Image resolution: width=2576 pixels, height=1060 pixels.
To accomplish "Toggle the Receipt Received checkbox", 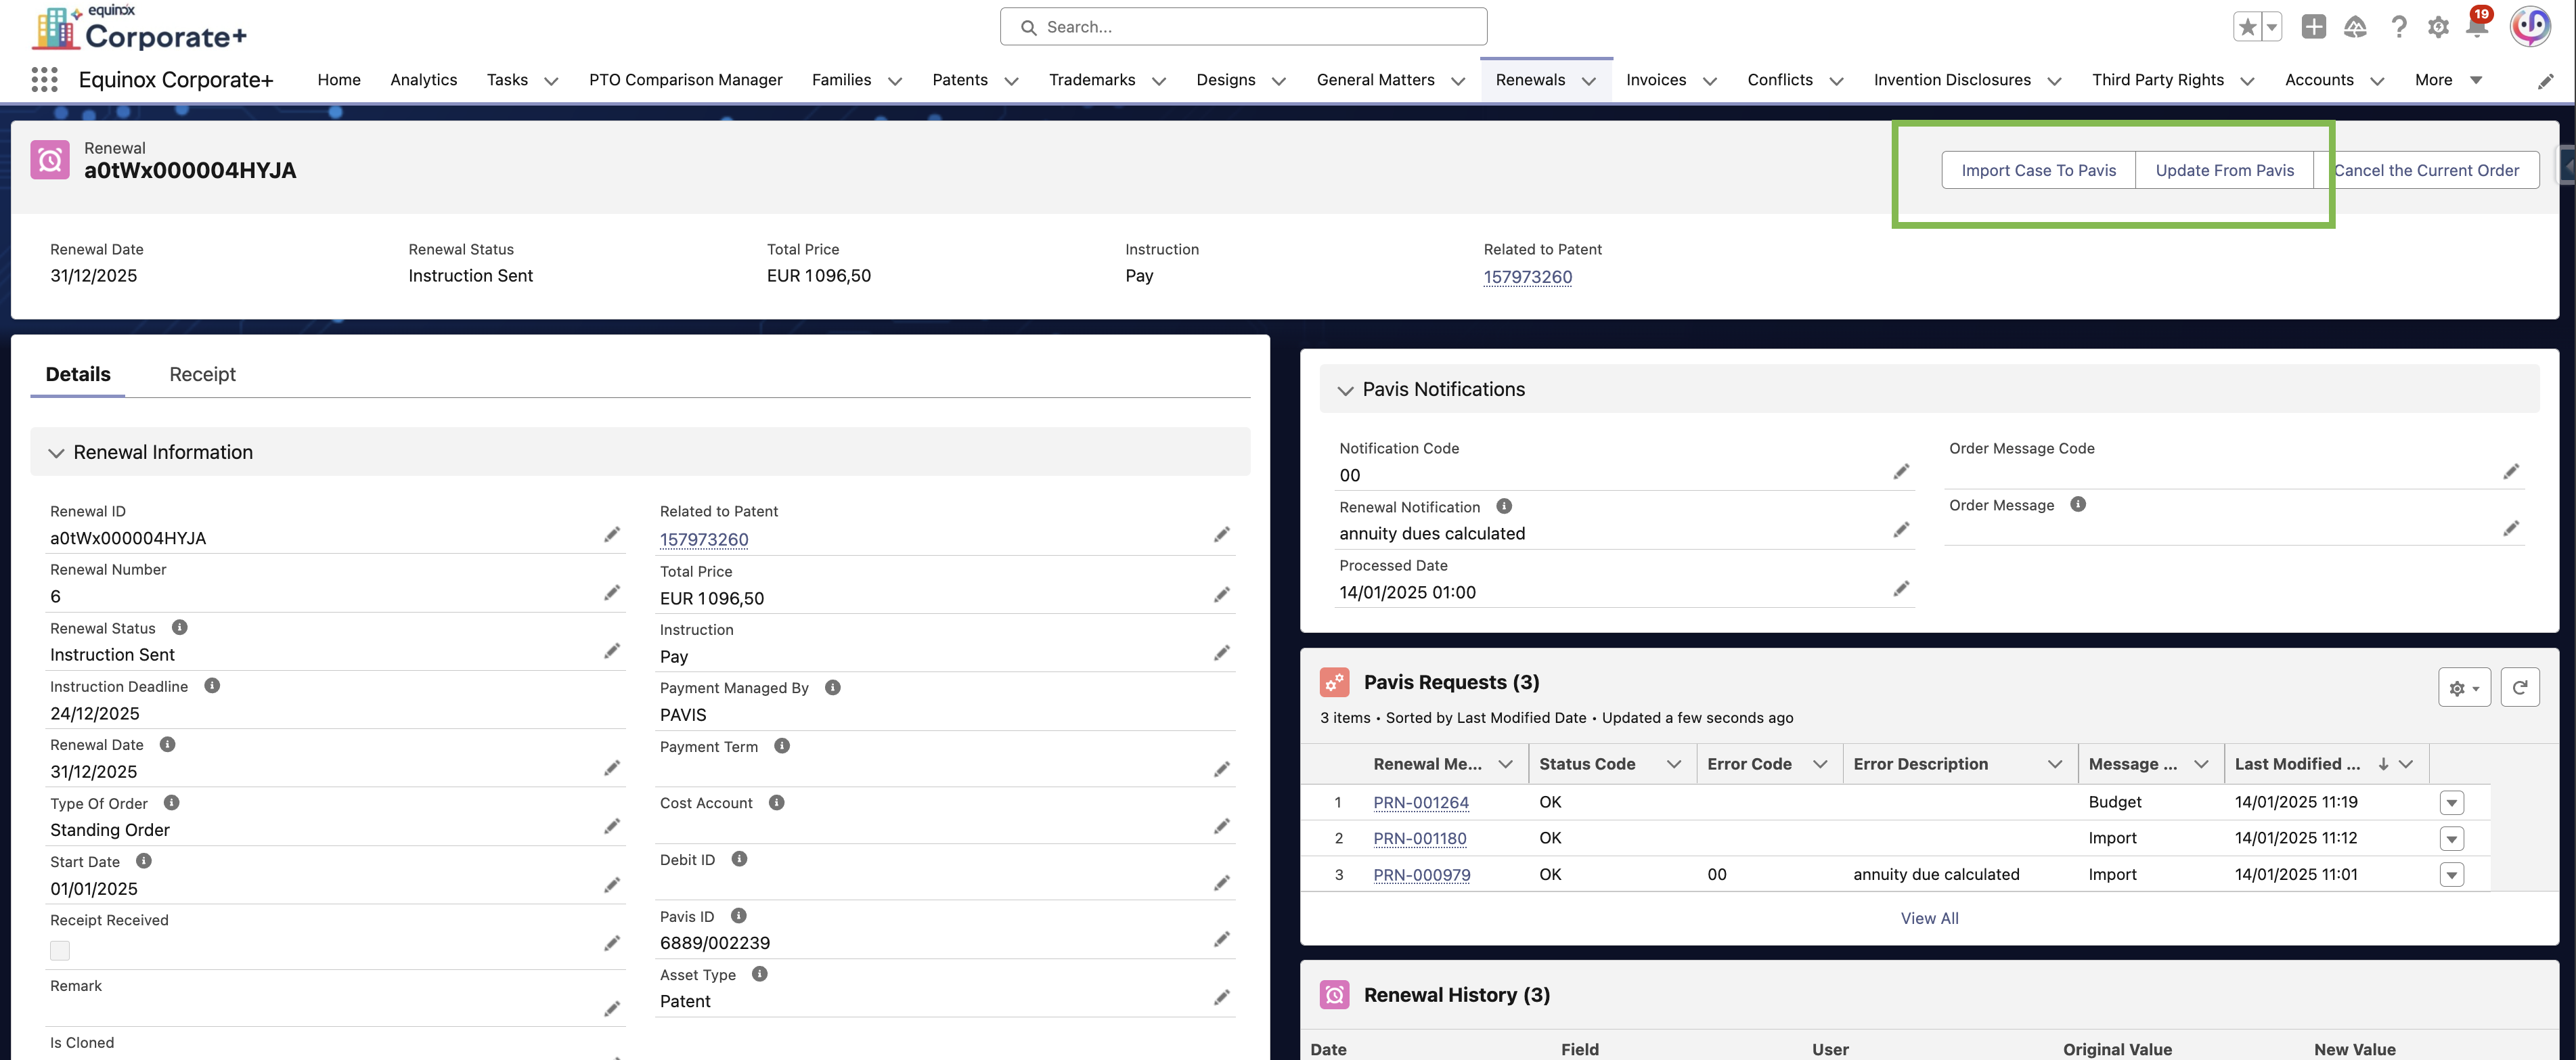I will (60, 950).
